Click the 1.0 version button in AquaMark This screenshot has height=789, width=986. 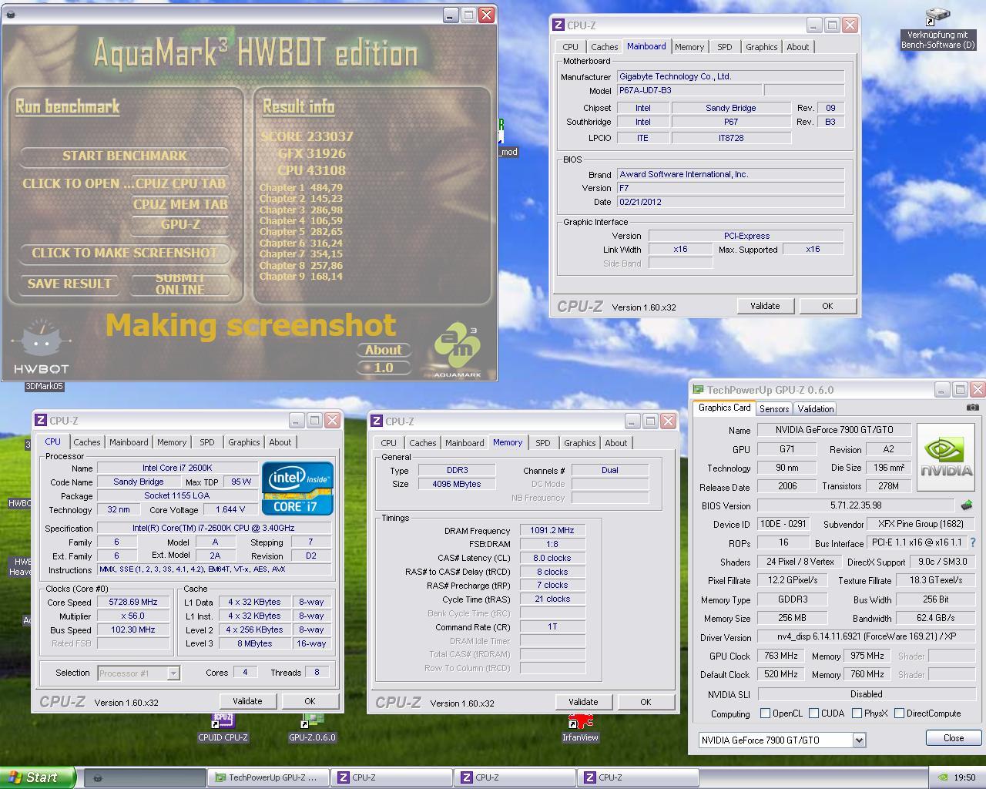(x=384, y=368)
